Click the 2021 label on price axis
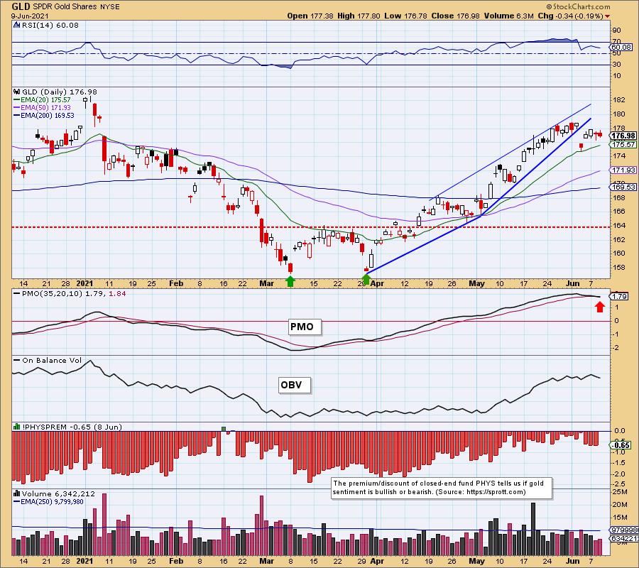This screenshot has height=568, width=639. coord(84,283)
